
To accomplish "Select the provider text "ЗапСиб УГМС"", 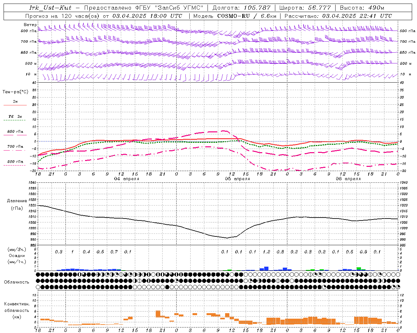I will (179, 8).
